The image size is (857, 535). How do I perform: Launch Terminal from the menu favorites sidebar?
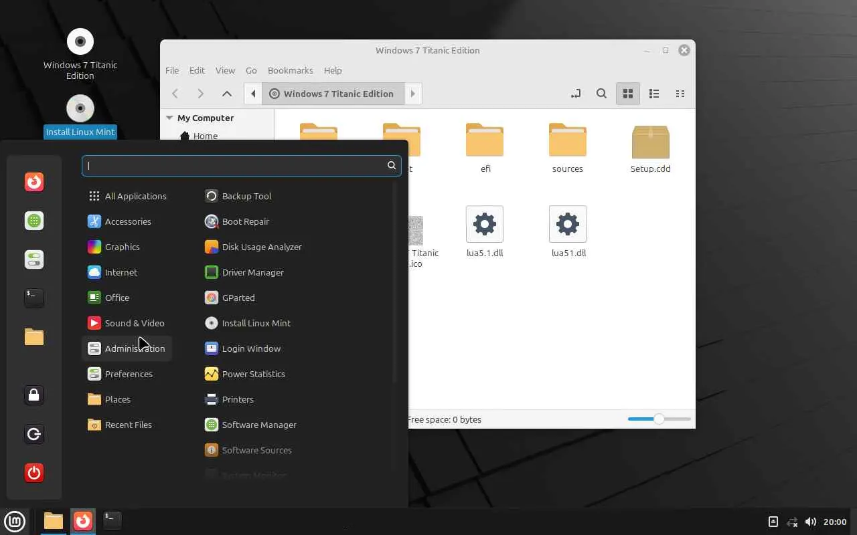pos(34,298)
